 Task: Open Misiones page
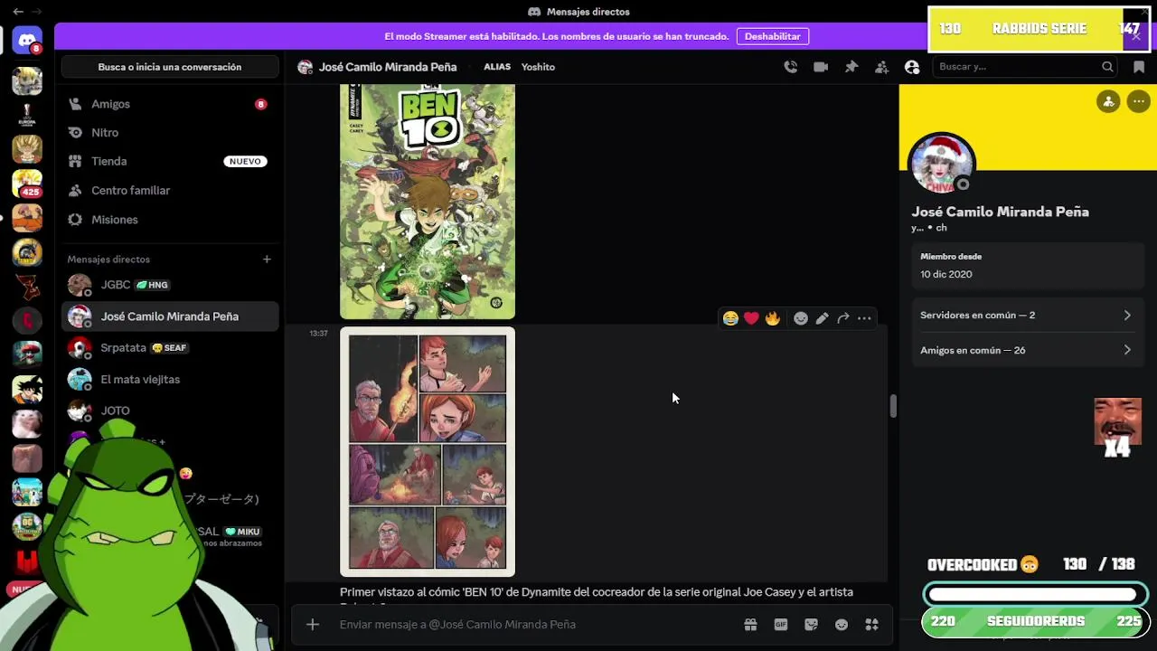[170, 220]
